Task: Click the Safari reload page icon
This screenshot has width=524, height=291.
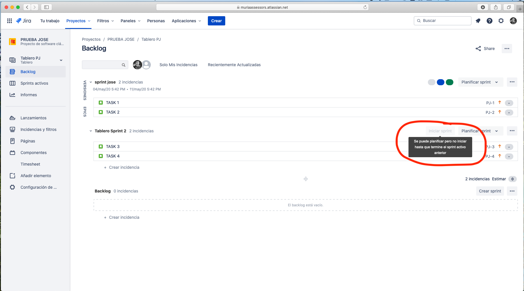Action: (x=365, y=7)
